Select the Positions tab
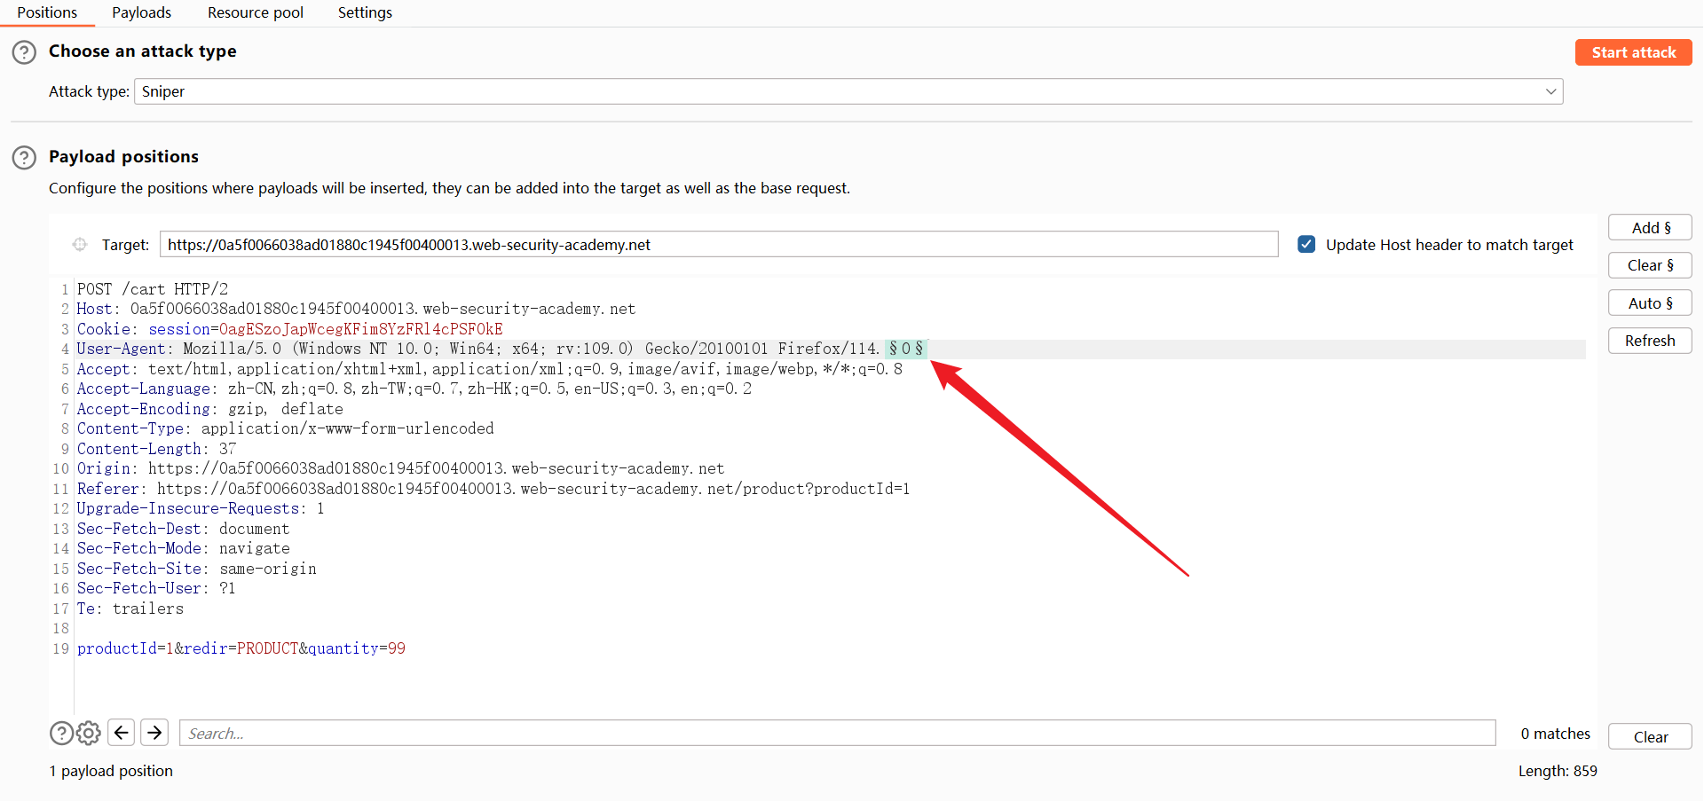Viewport: 1704px width, 801px height. 47,12
